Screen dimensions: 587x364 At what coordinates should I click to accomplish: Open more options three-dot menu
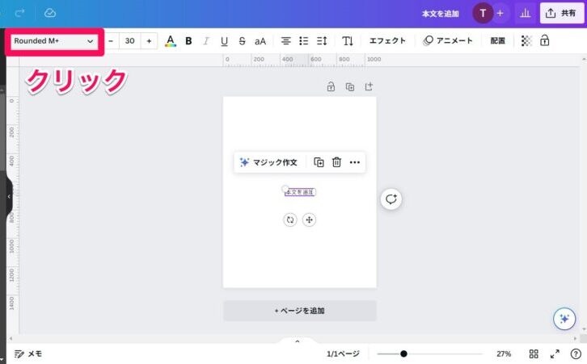(355, 162)
